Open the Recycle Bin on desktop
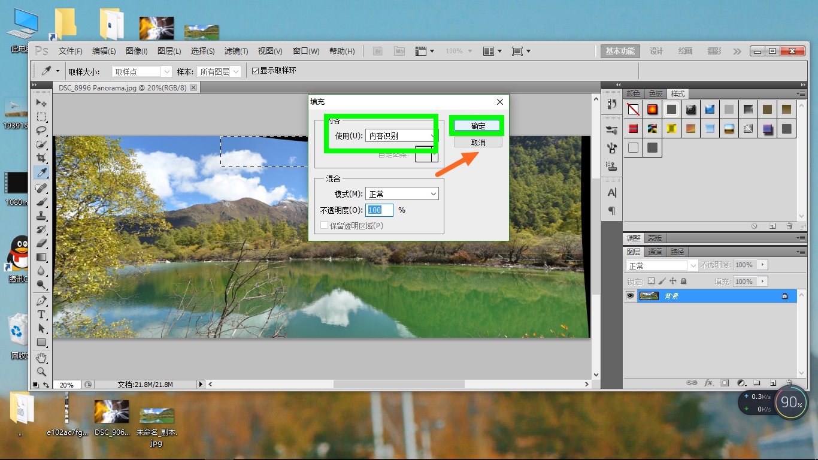The width and height of the screenshot is (818, 460). (x=19, y=337)
